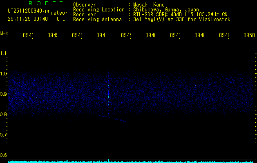
Task: Select the UT2511250940 filename label
Action: (29, 10)
